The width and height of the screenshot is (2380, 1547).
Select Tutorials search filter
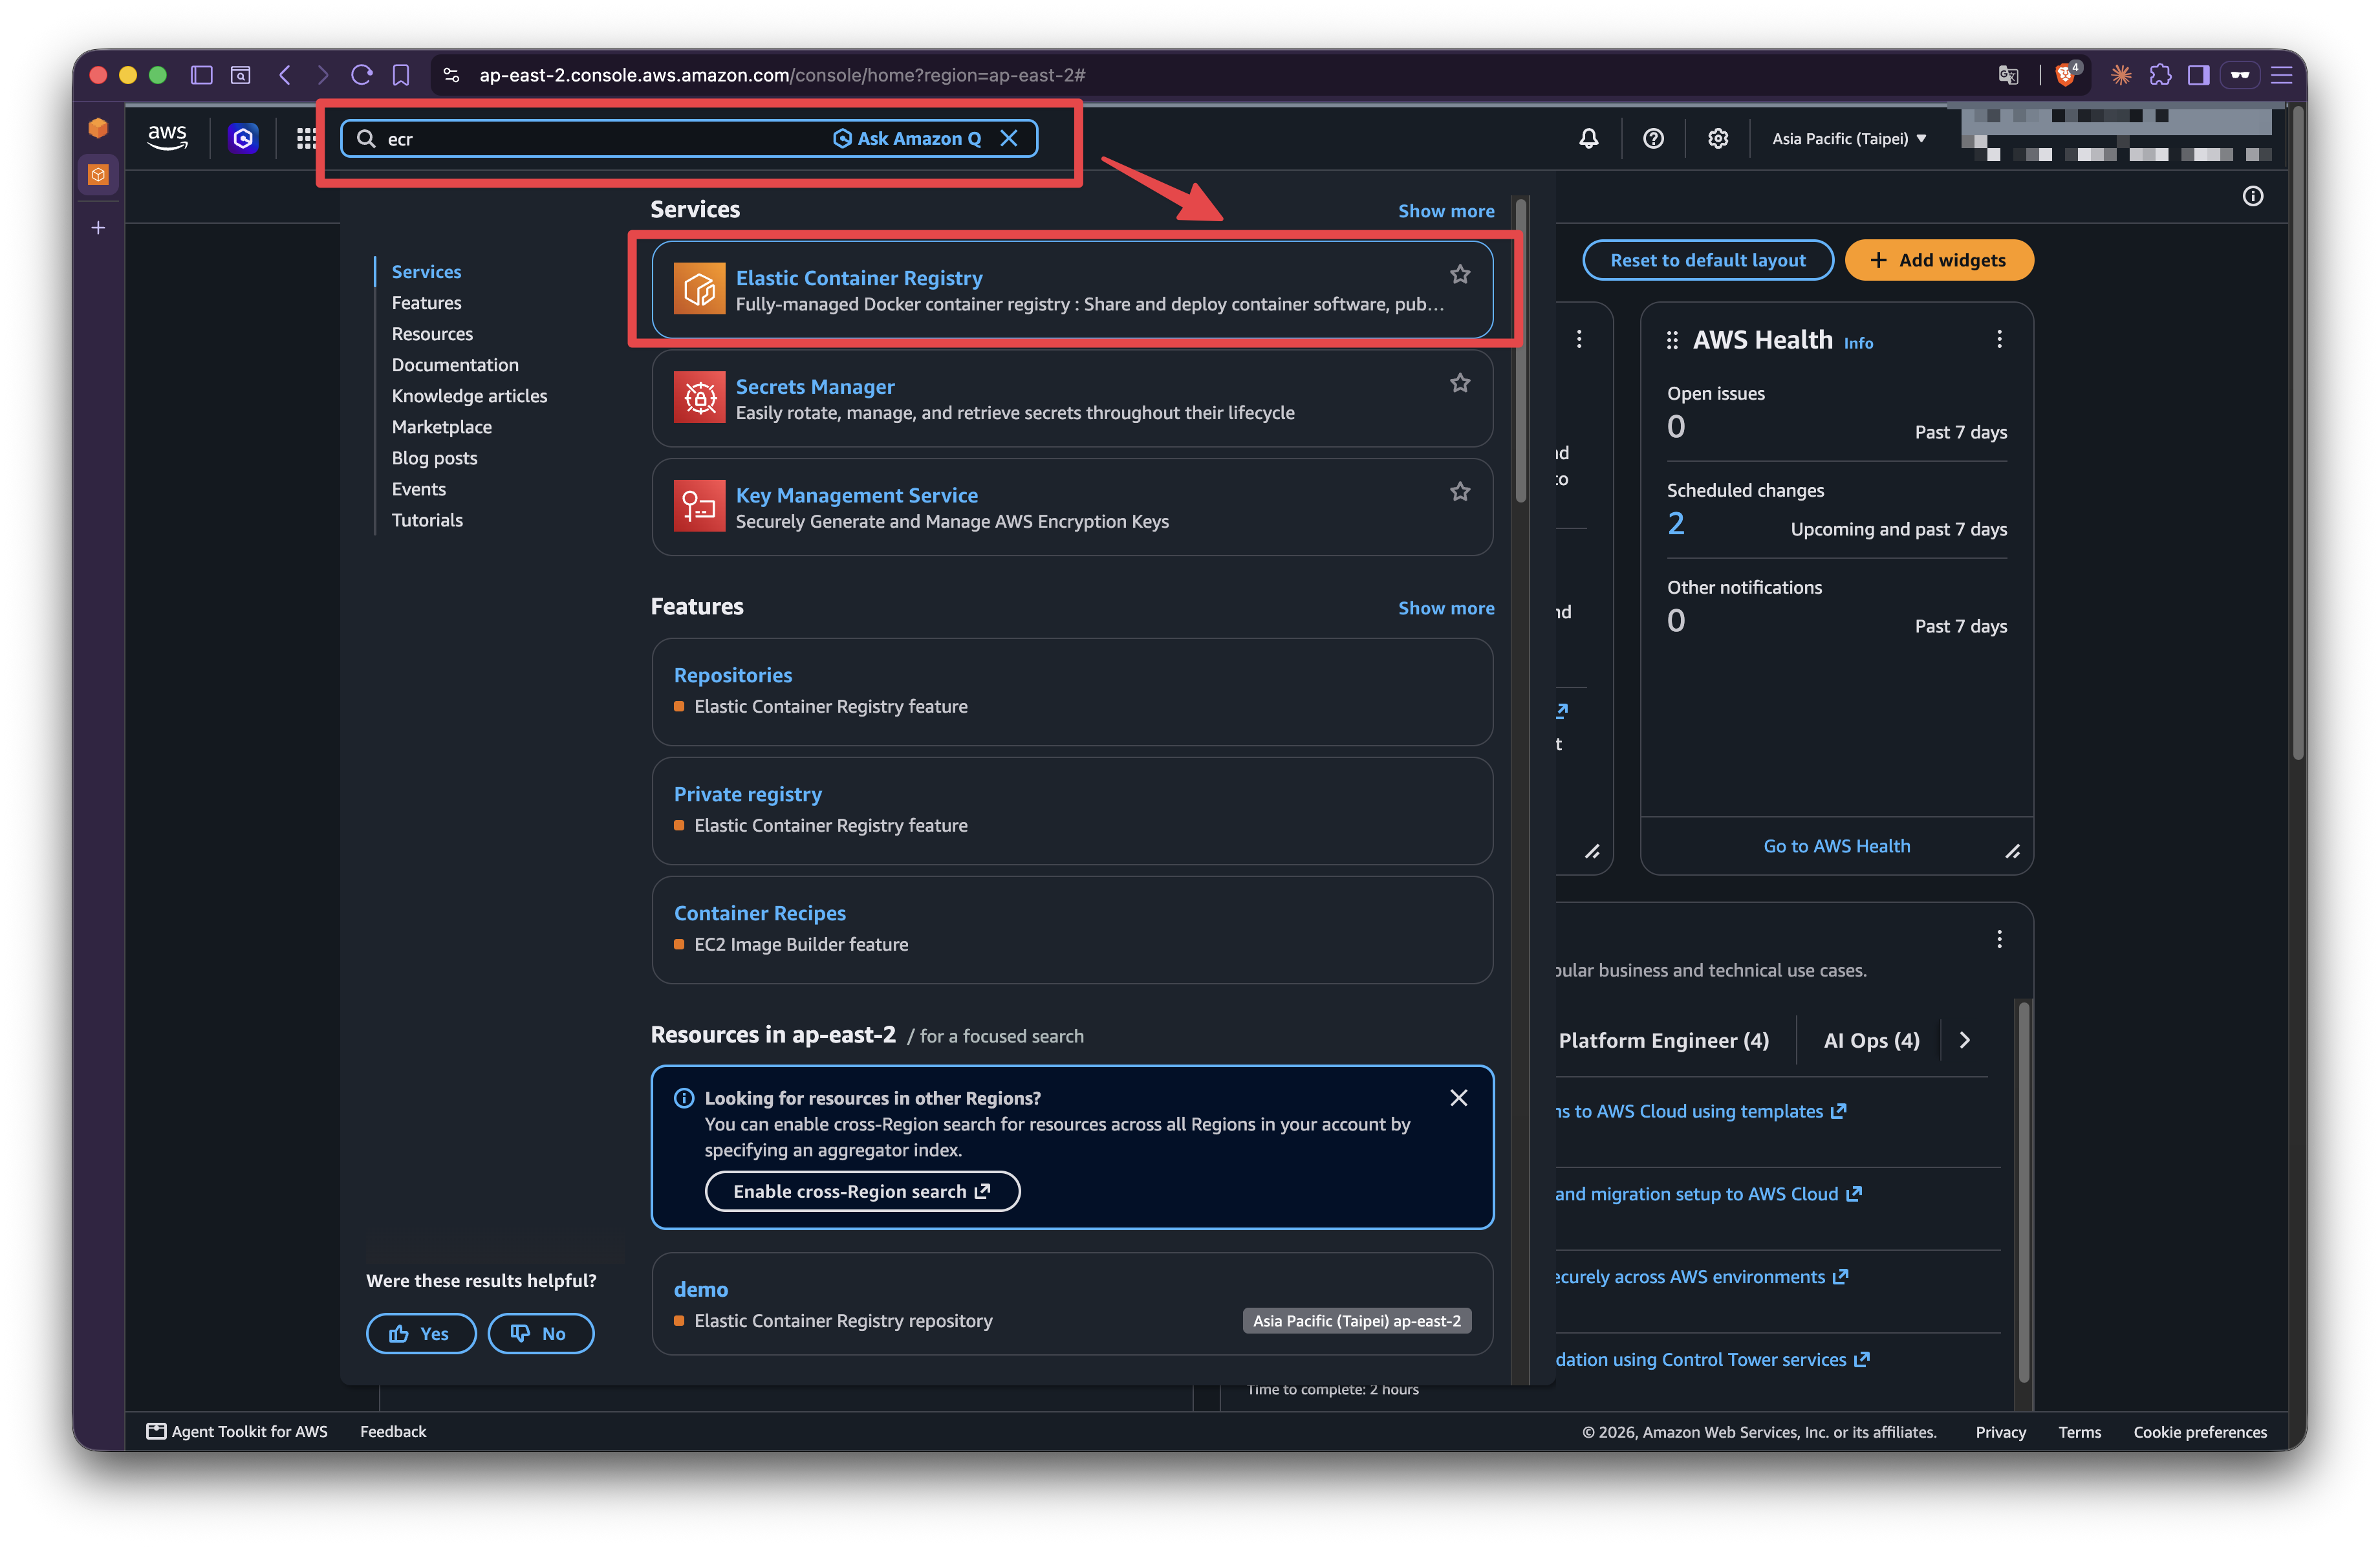[x=427, y=519]
